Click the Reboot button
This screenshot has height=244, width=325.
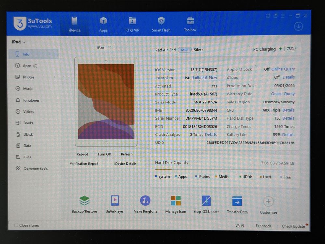coord(82,154)
